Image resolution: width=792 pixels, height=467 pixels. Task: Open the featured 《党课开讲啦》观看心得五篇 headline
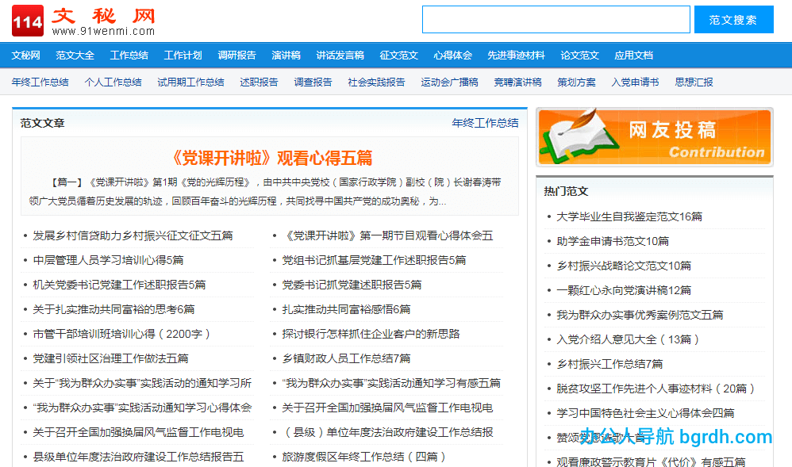(271, 157)
